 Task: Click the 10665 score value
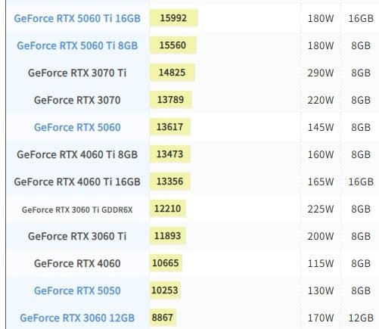pyautogui.click(x=166, y=263)
